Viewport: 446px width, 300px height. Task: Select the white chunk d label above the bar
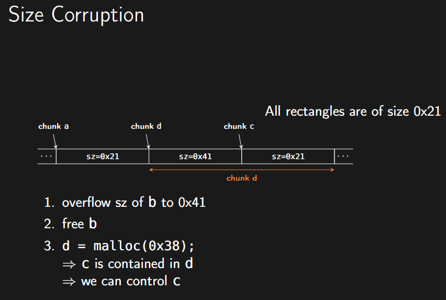click(x=146, y=126)
